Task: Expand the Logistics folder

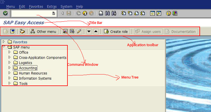Action: pos(10,62)
